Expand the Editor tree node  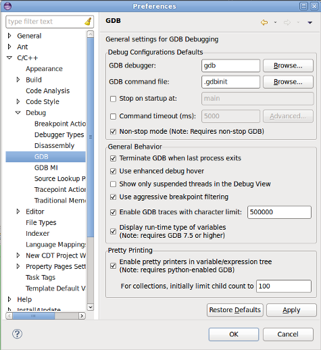pos(18,211)
